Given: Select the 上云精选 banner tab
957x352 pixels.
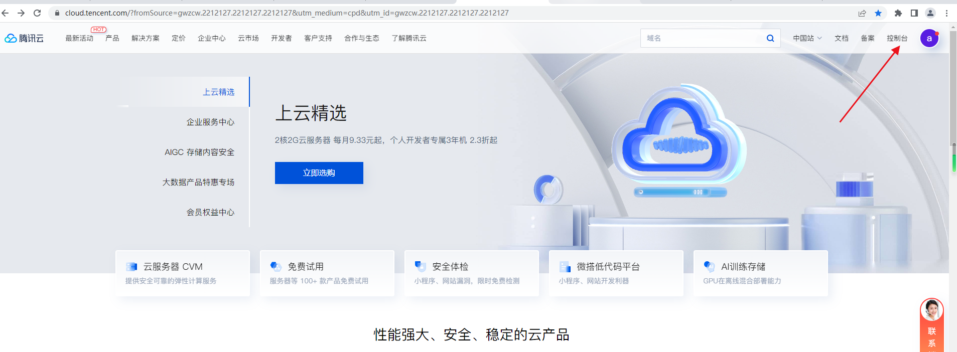Looking at the screenshot, I should 219,92.
